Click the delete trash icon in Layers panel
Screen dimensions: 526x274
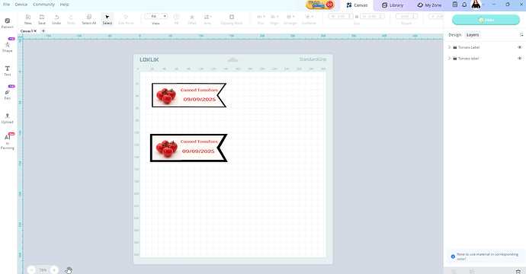click(x=518, y=271)
